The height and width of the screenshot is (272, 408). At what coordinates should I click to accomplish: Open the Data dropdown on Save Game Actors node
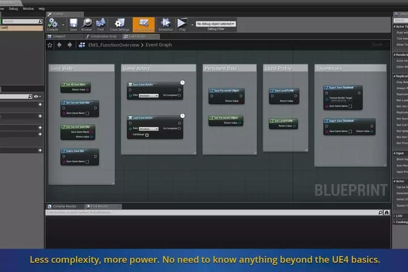[148, 96]
